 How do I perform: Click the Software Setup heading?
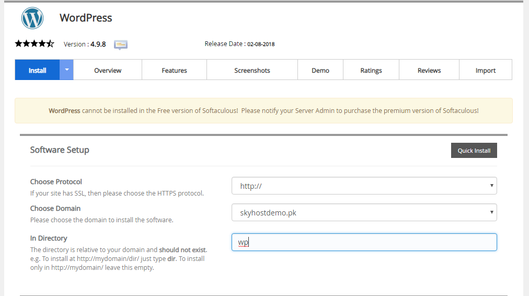click(x=60, y=150)
